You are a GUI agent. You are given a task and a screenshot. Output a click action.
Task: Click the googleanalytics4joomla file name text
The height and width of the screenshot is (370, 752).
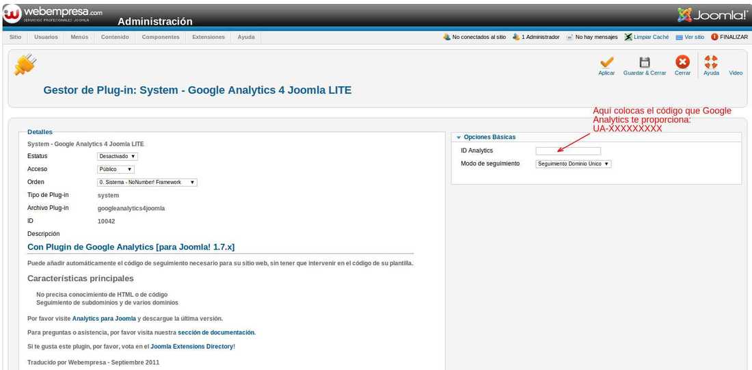click(131, 209)
